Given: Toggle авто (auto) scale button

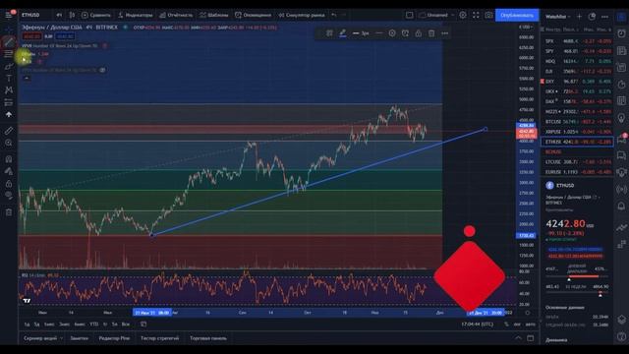Looking at the screenshot, I should tap(531, 324).
